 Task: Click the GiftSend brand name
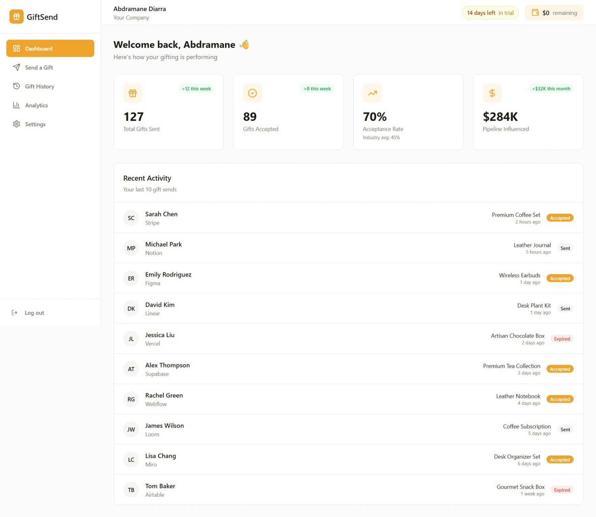click(42, 17)
